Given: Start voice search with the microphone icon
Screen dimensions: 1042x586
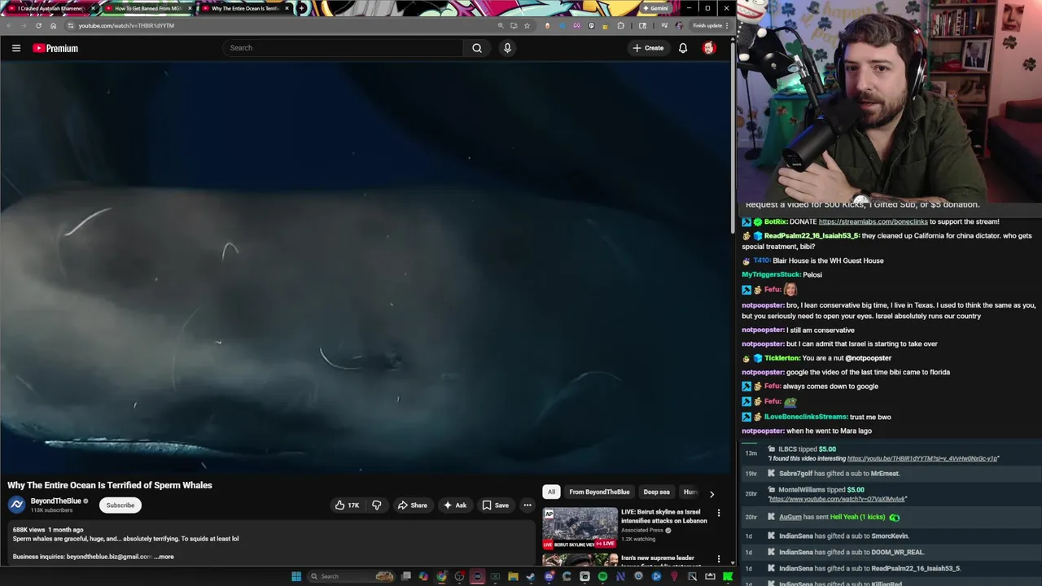Looking at the screenshot, I should [507, 48].
